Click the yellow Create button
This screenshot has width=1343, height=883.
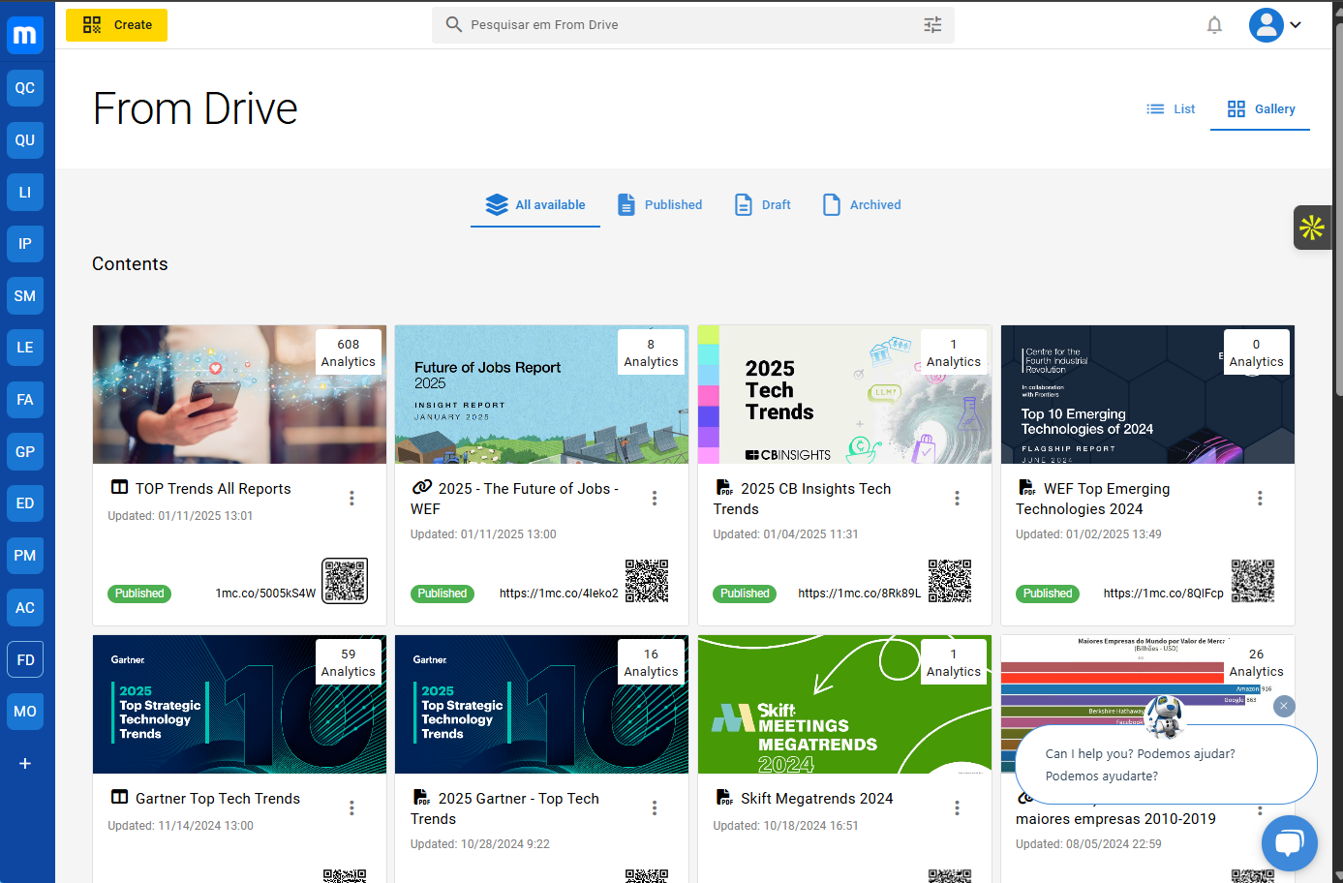[117, 25]
